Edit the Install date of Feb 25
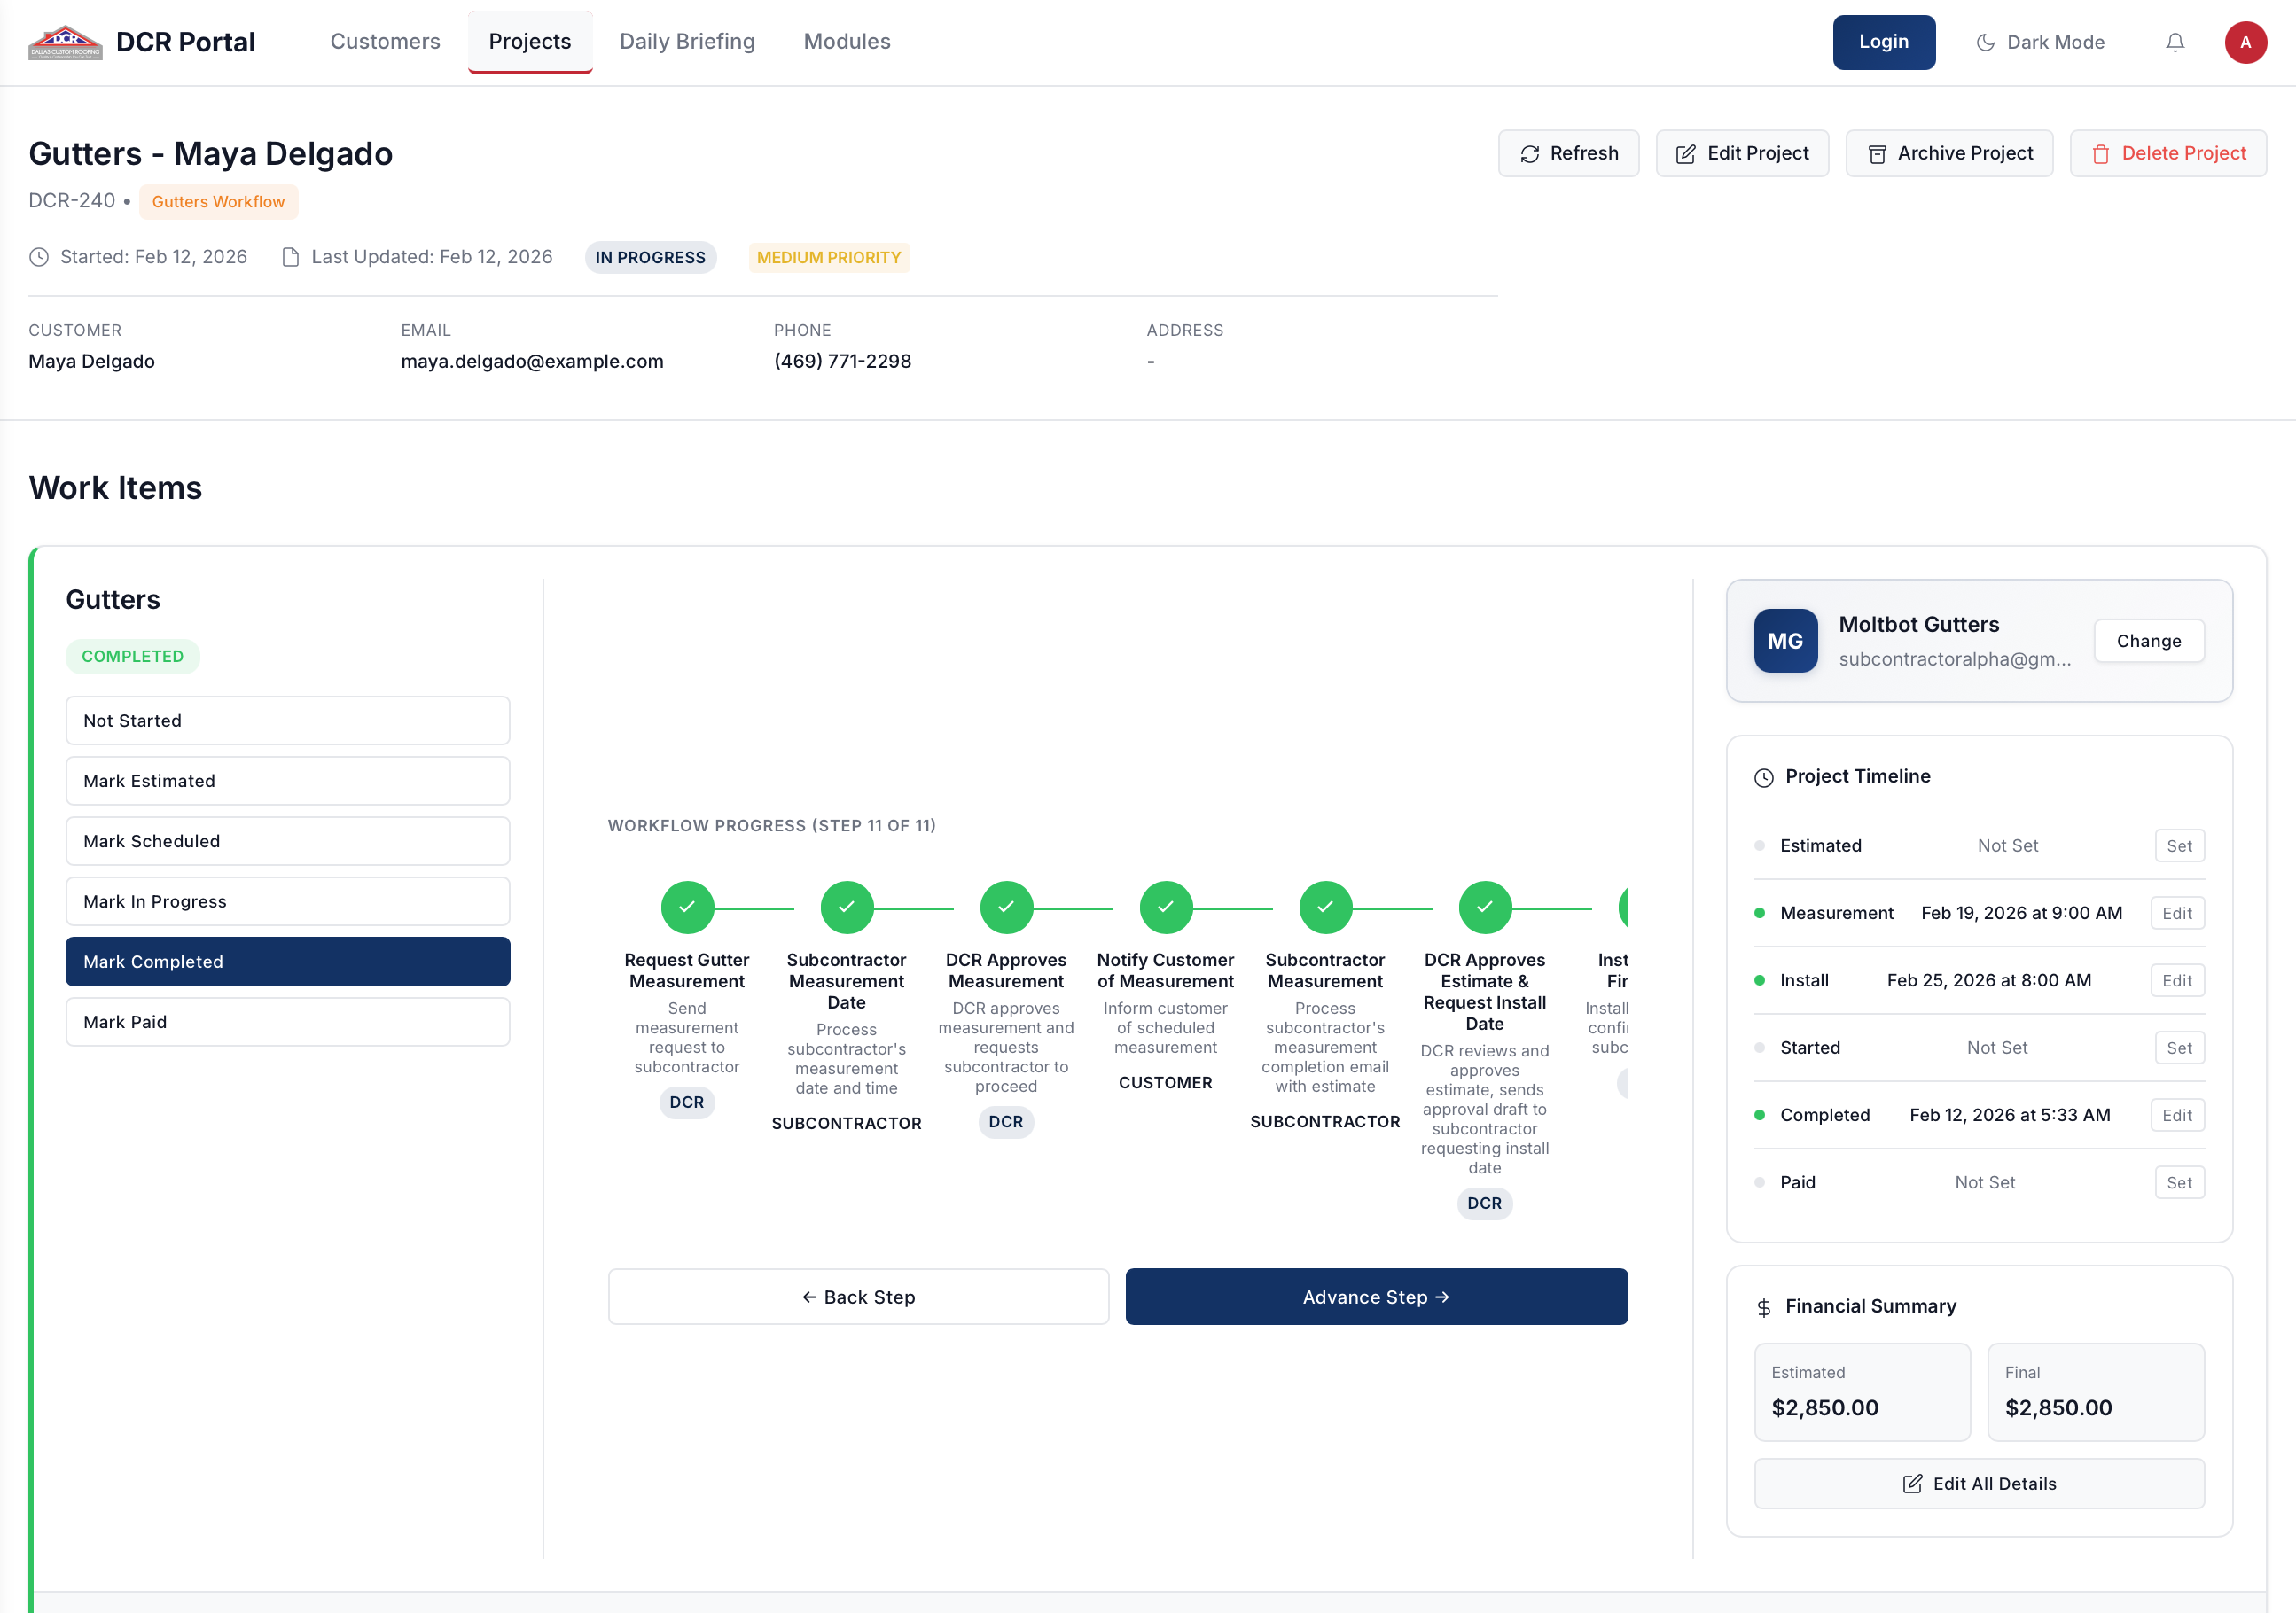Screen dimensions: 2296x1613 pos(2178,980)
